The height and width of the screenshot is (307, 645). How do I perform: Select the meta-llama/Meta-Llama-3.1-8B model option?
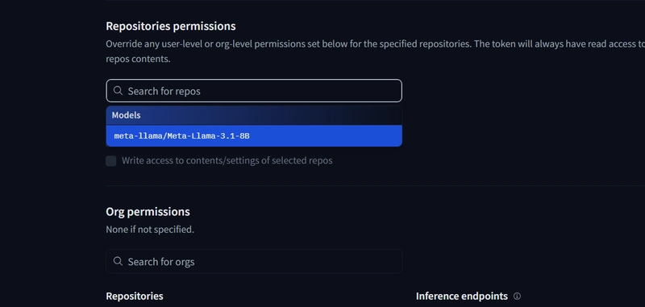tap(254, 135)
